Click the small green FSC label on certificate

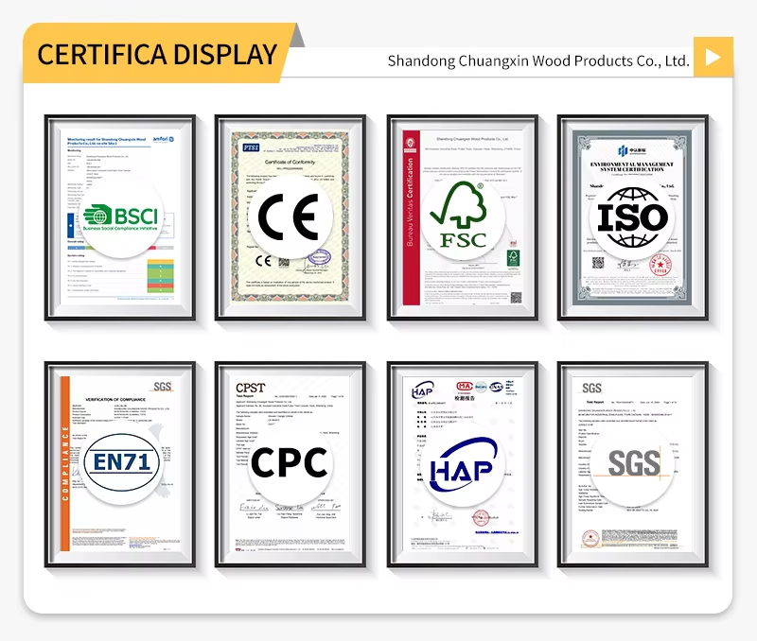point(513,258)
